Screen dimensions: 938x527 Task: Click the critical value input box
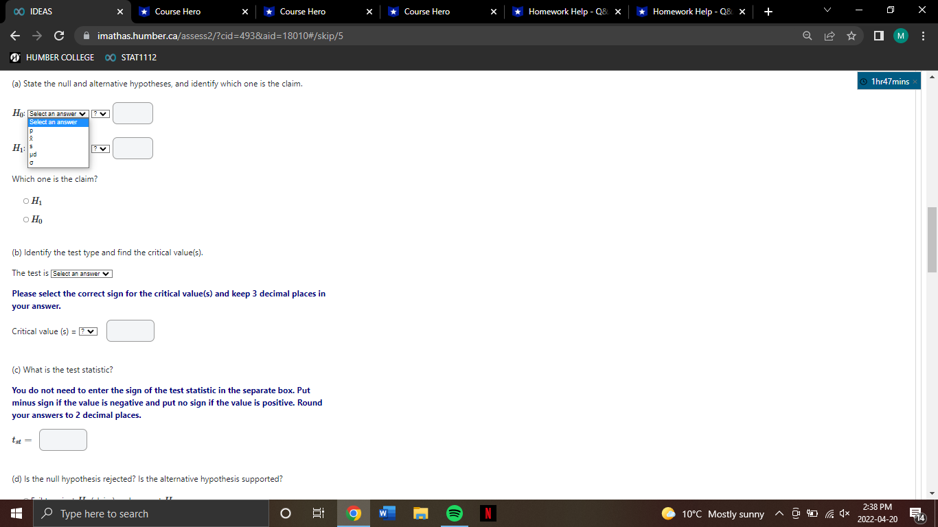click(130, 331)
